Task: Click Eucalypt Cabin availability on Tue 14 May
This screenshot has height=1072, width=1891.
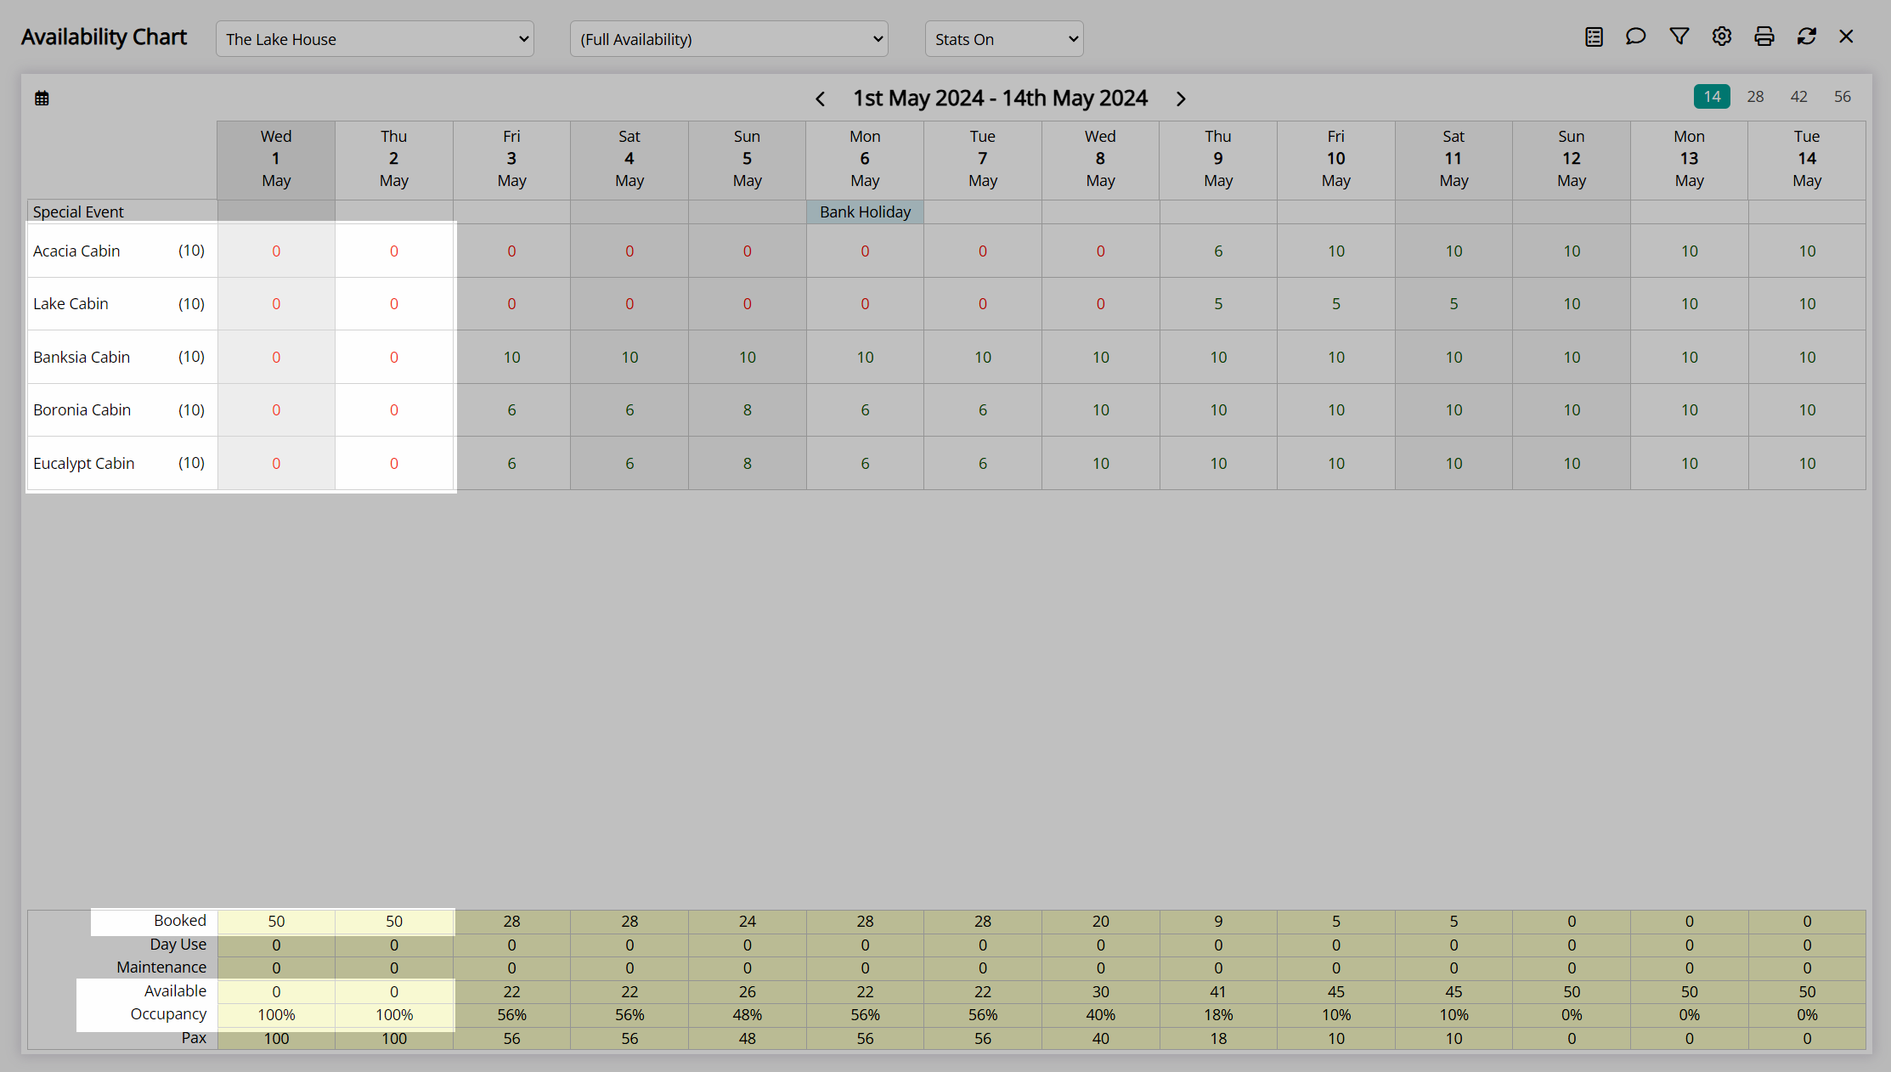Action: pos(1807,463)
